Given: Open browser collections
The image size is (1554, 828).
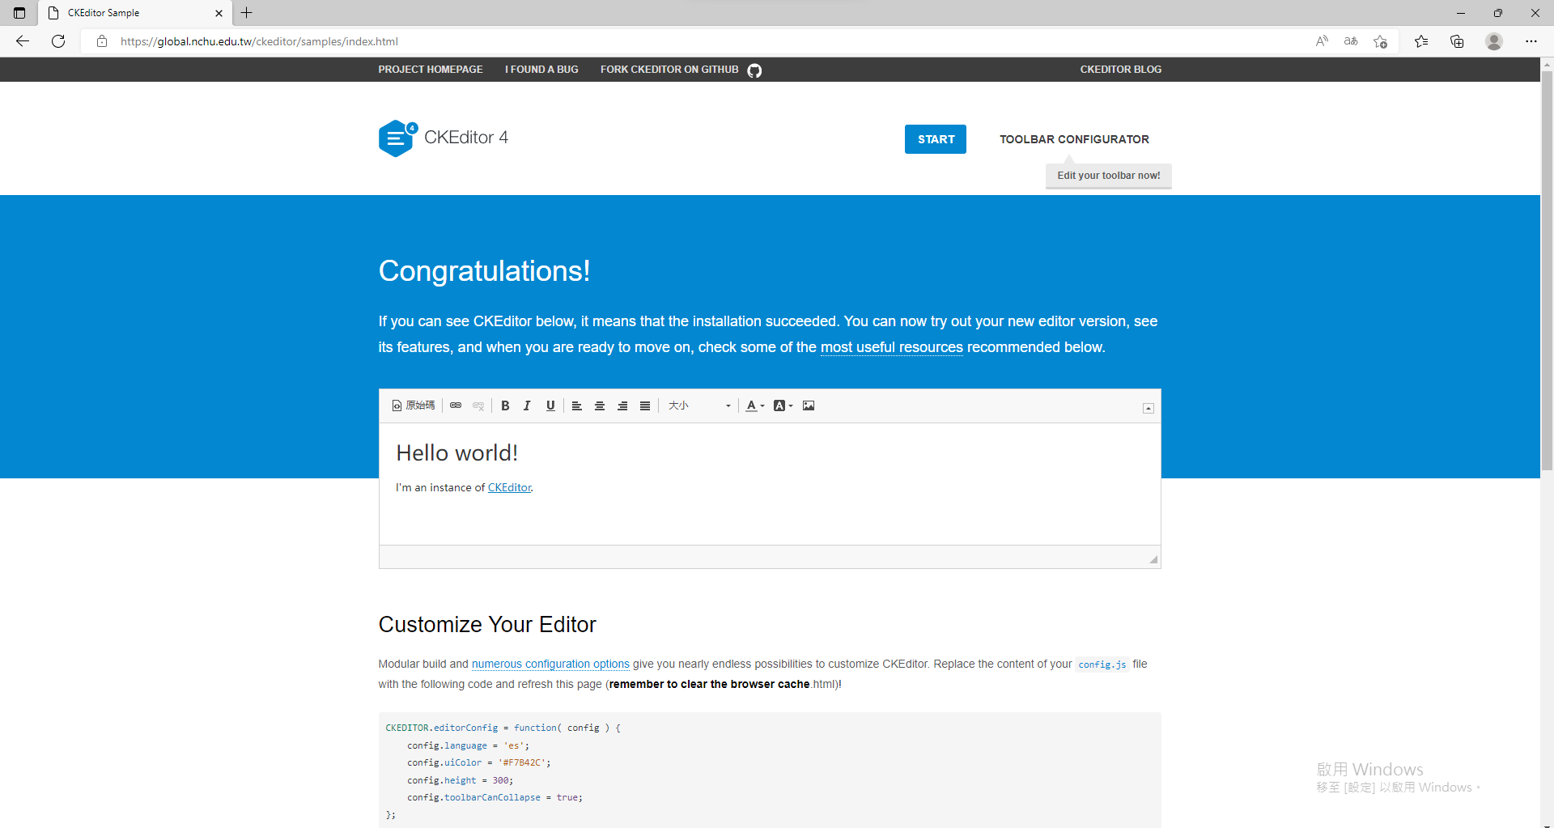Looking at the screenshot, I should tap(1457, 41).
